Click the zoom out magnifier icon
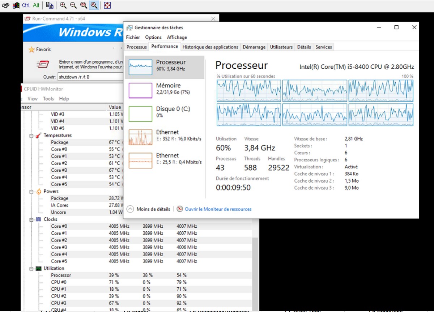434x312 pixels. (73, 5)
